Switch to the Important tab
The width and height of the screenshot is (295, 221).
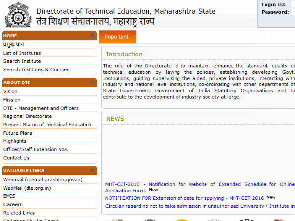tap(117, 37)
